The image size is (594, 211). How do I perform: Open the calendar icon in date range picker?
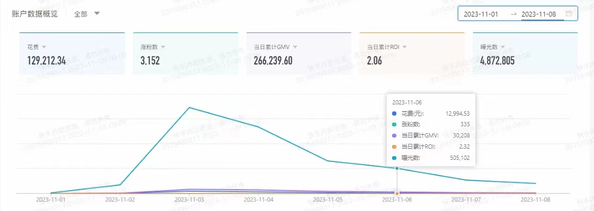click(568, 14)
